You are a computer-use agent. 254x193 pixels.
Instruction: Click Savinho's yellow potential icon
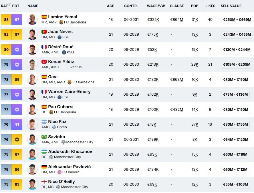(17, 140)
